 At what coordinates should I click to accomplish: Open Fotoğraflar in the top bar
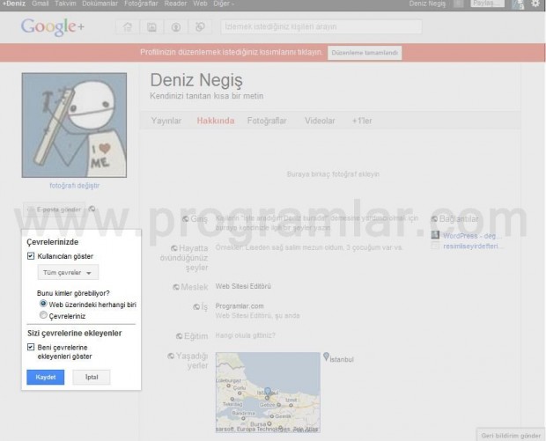pyautogui.click(x=141, y=4)
